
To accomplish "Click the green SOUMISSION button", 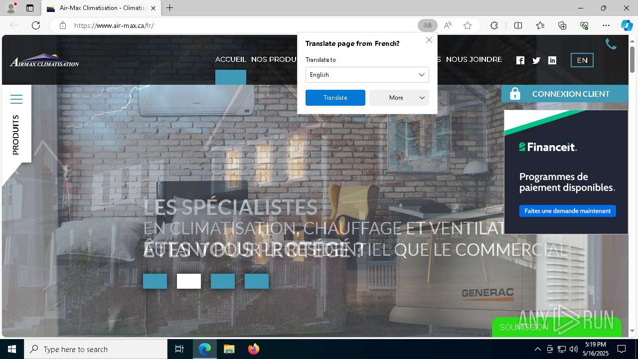I will pos(556,327).
